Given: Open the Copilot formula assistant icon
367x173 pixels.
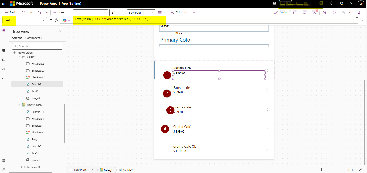Looking at the screenshot, I should [65, 21].
